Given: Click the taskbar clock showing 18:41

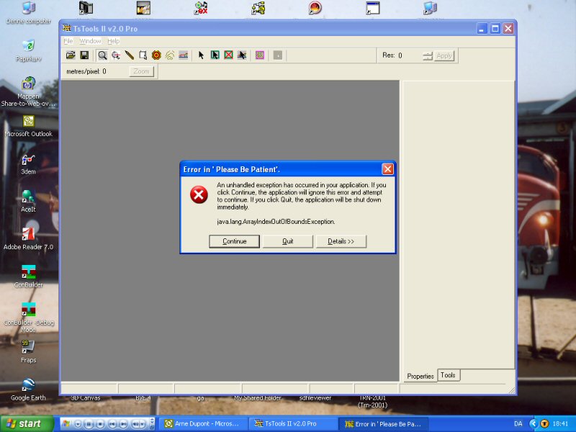Looking at the screenshot, I should (560, 424).
